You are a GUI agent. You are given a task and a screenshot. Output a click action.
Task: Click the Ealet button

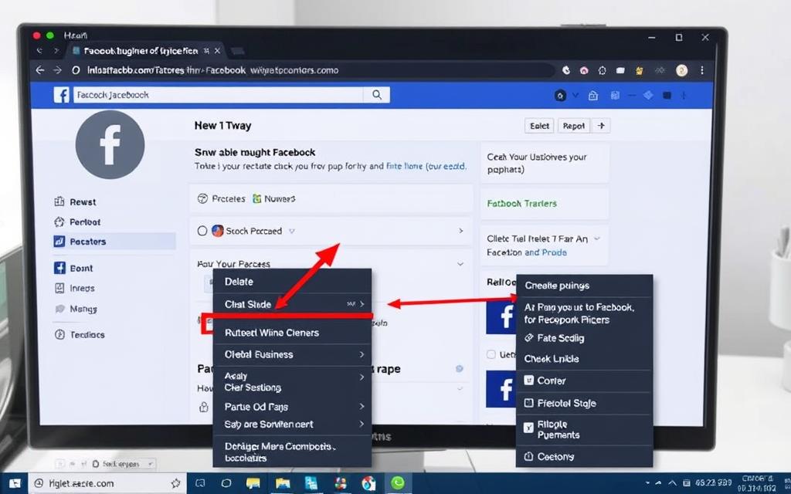539,126
